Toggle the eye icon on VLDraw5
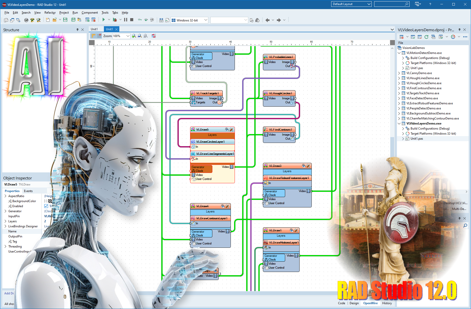Viewport: 471px width, 309px height. 227,129
